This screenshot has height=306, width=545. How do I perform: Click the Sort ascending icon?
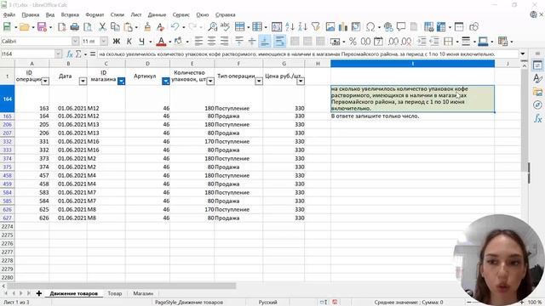(x=290, y=26)
